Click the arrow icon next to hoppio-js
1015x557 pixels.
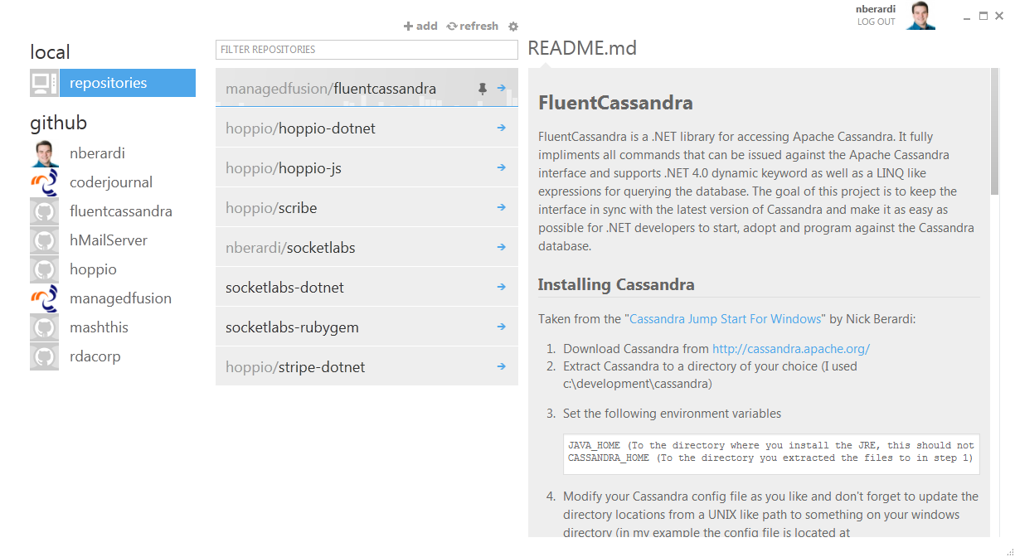point(502,167)
